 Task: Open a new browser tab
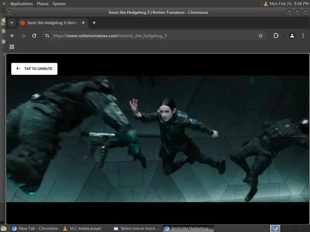coord(94,23)
